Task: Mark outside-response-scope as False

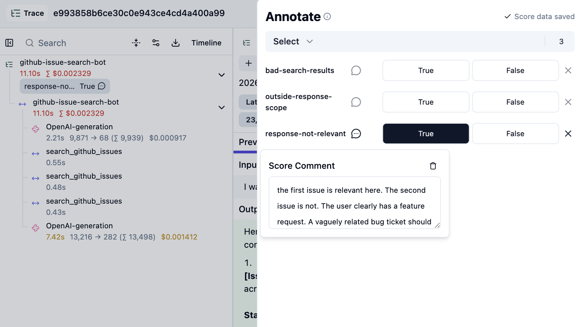Action: 515,102
